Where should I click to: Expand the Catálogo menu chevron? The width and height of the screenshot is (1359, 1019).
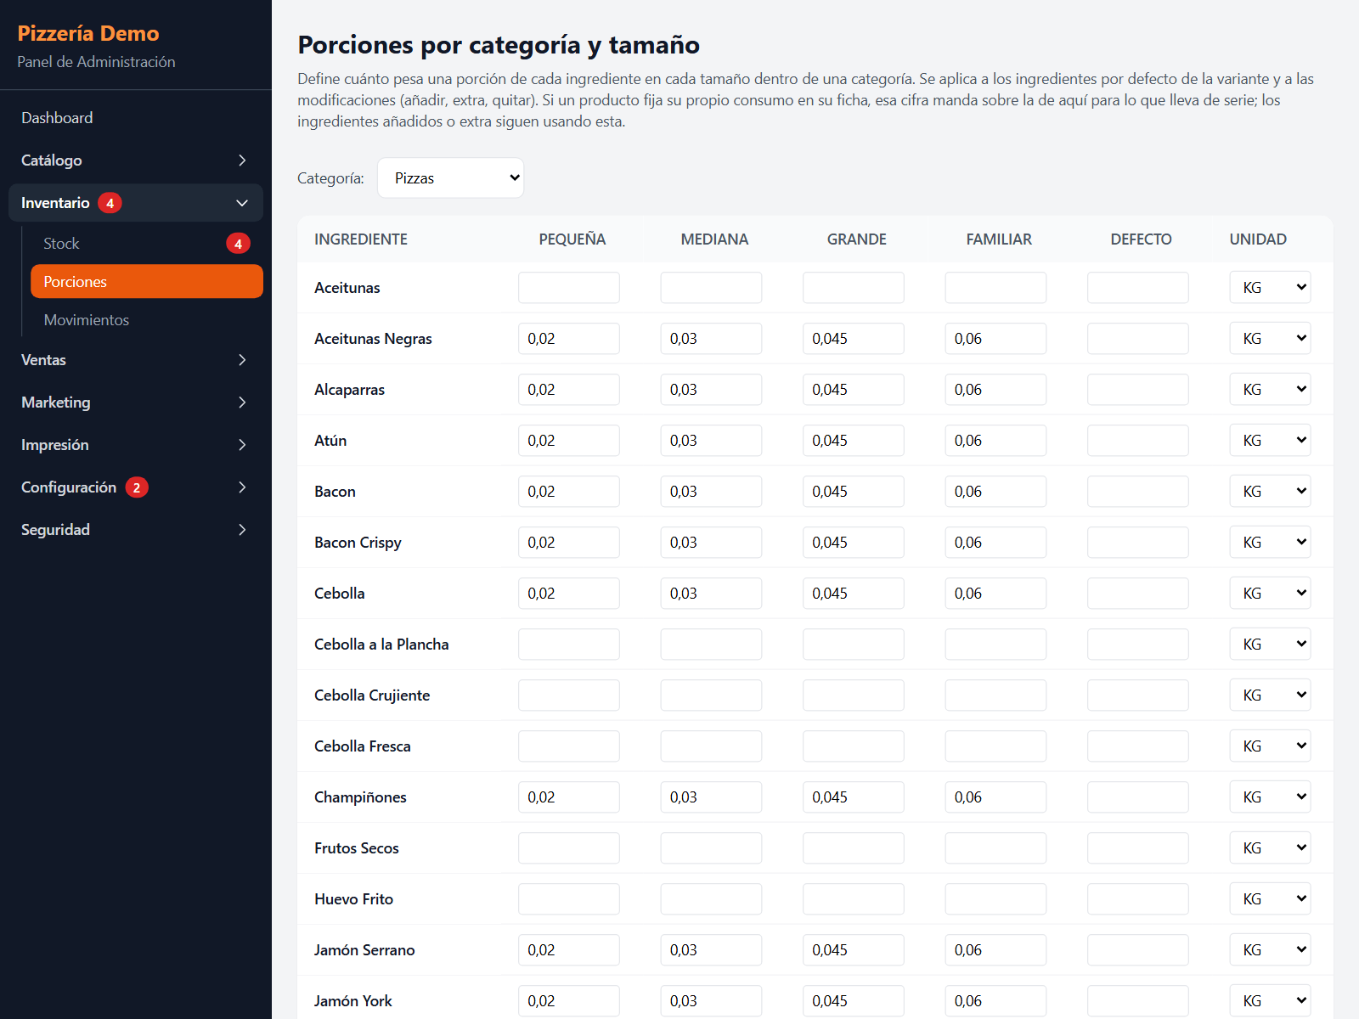(242, 160)
